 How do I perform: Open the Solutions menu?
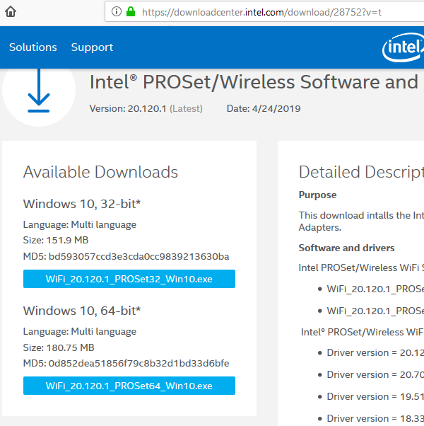point(33,47)
